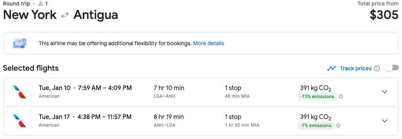Click the $305 total price
This screenshot has height=139, width=402.
tap(384, 15)
